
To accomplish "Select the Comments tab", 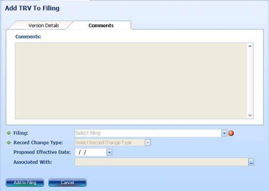I will 101,25.
